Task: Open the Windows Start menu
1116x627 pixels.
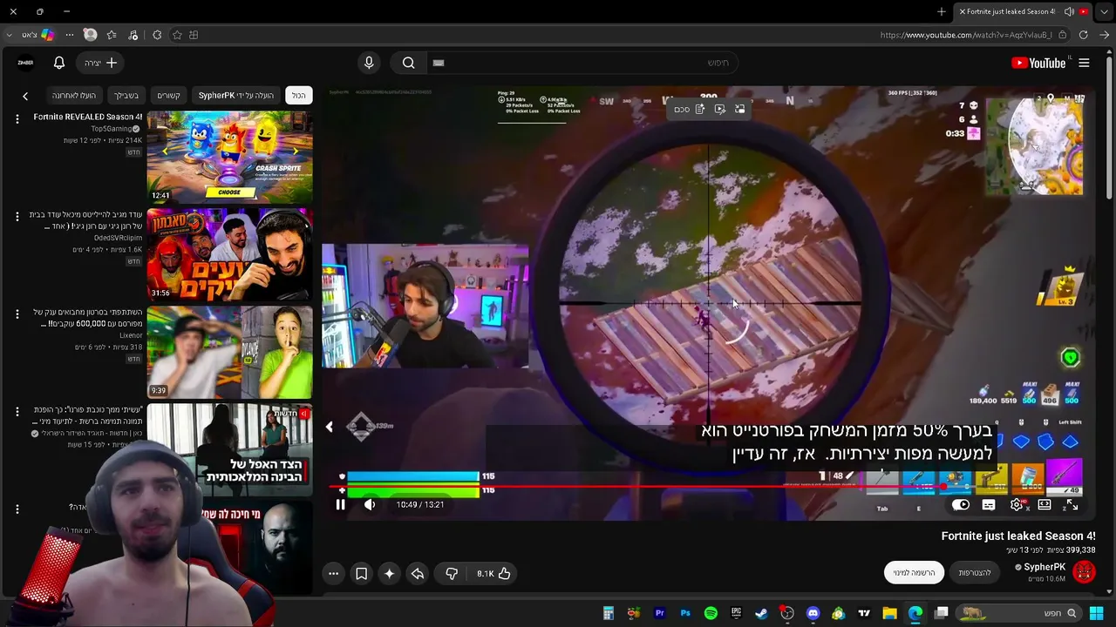Action: coord(1097,614)
